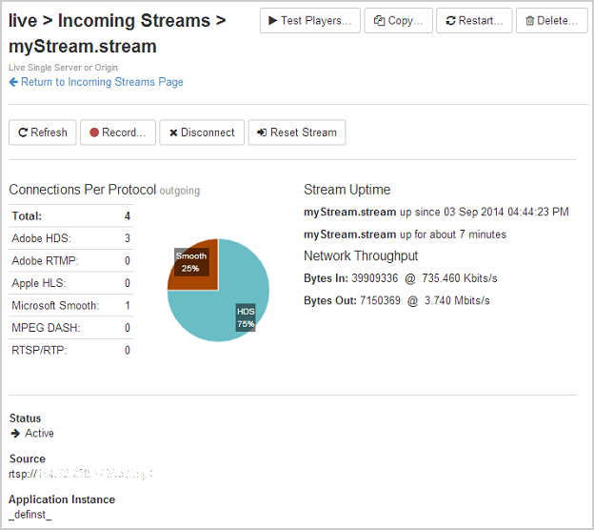This screenshot has height=530, width=594.
Task: Click the Reset Stream arrow icon
Action: [262, 132]
